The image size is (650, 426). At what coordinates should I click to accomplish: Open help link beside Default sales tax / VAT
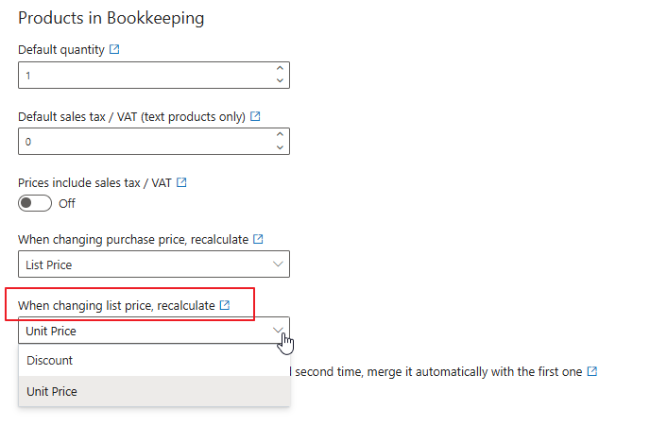(255, 116)
